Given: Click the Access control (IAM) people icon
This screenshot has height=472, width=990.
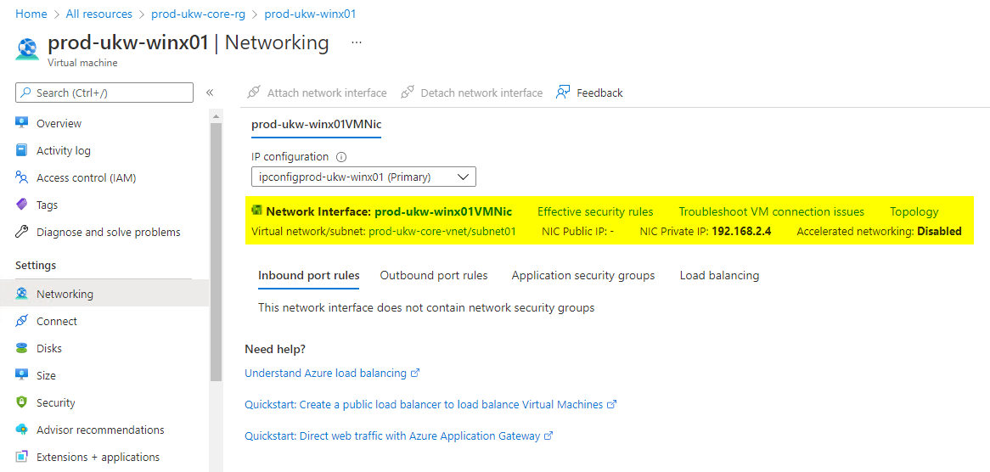Looking at the screenshot, I should [x=22, y=177].
